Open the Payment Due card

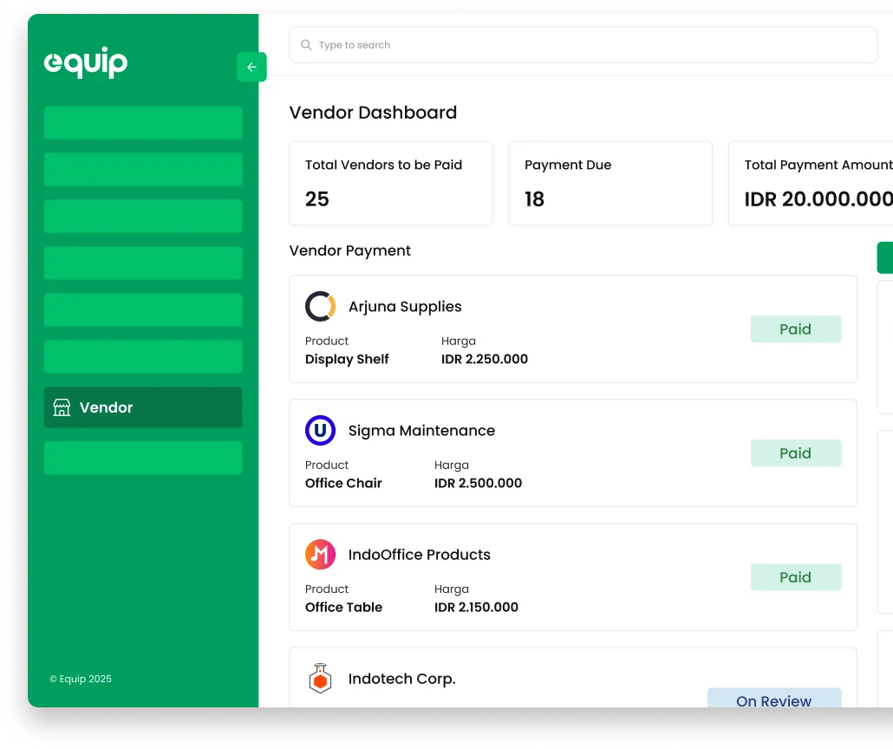click(609, 184)
